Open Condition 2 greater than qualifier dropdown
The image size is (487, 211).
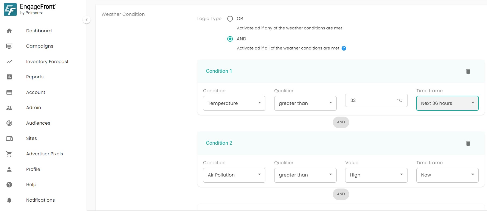click(305, 175)
